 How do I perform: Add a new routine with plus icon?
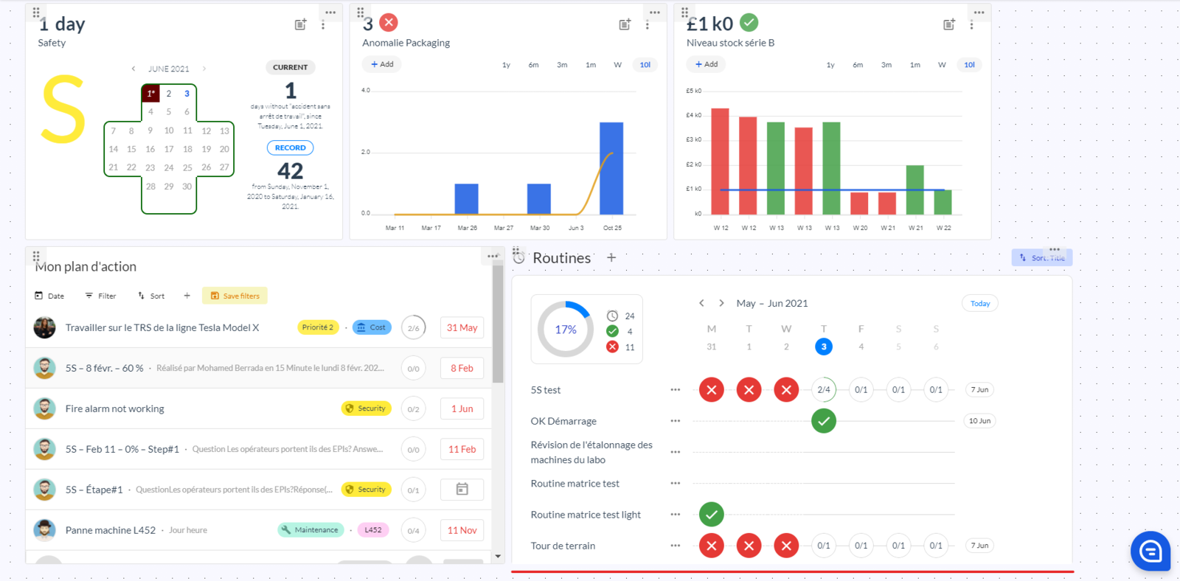click(x=611, y=257)
